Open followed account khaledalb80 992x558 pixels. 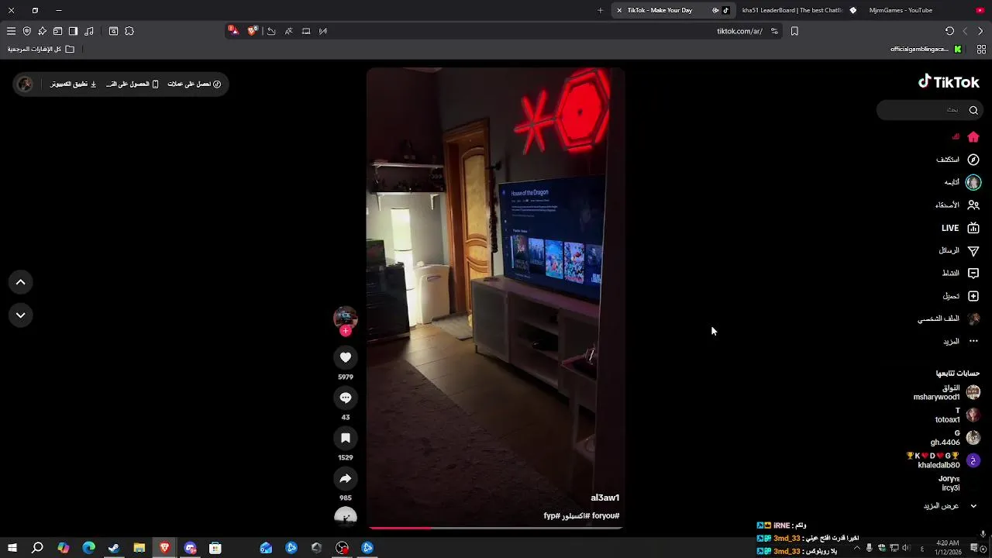pos(944,460)
